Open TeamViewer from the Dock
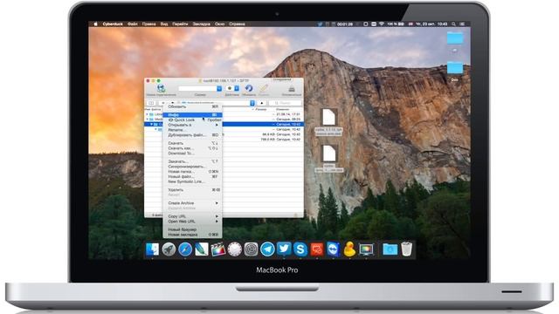This screenshot has height=314, width=559. click(334, 249)
